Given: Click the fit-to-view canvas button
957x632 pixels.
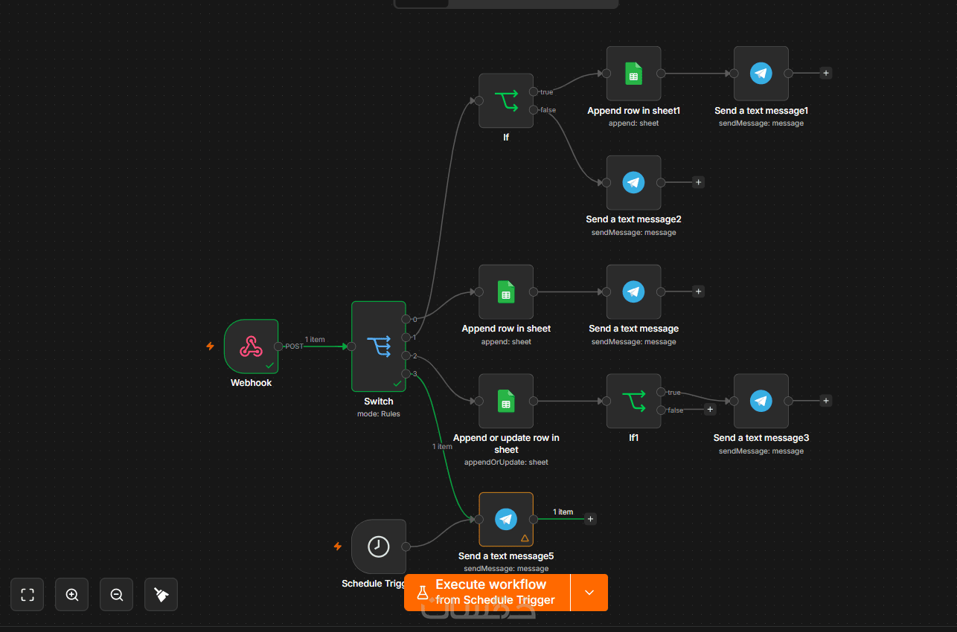Looking at the screenshot, I should point(28,595).
